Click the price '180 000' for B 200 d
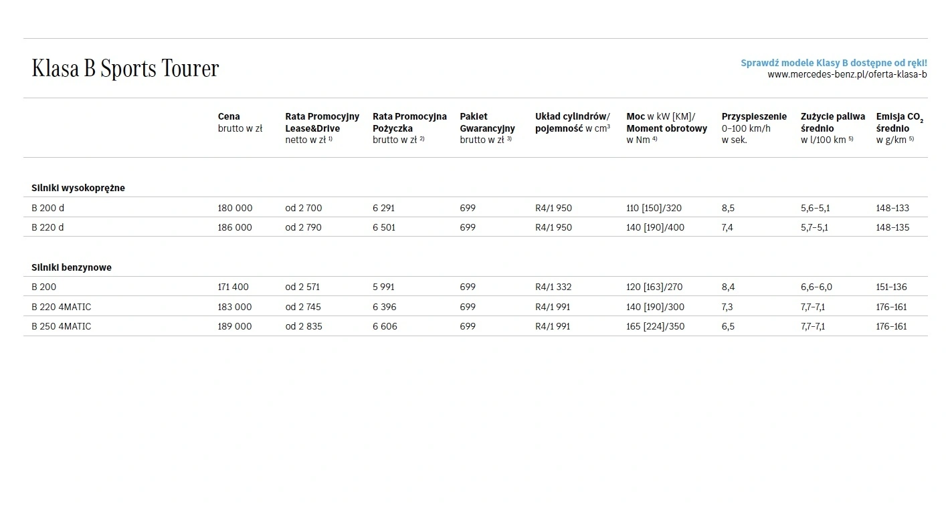 pos(235,208)
